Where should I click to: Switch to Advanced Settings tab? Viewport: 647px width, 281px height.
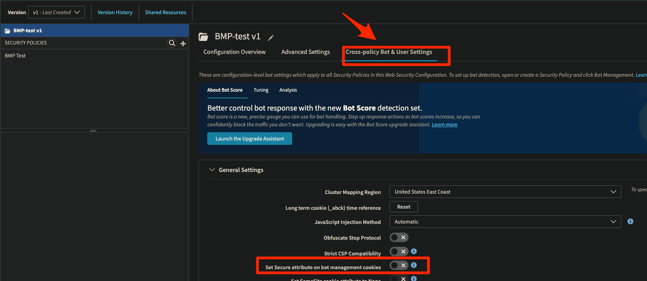(305, 52)
